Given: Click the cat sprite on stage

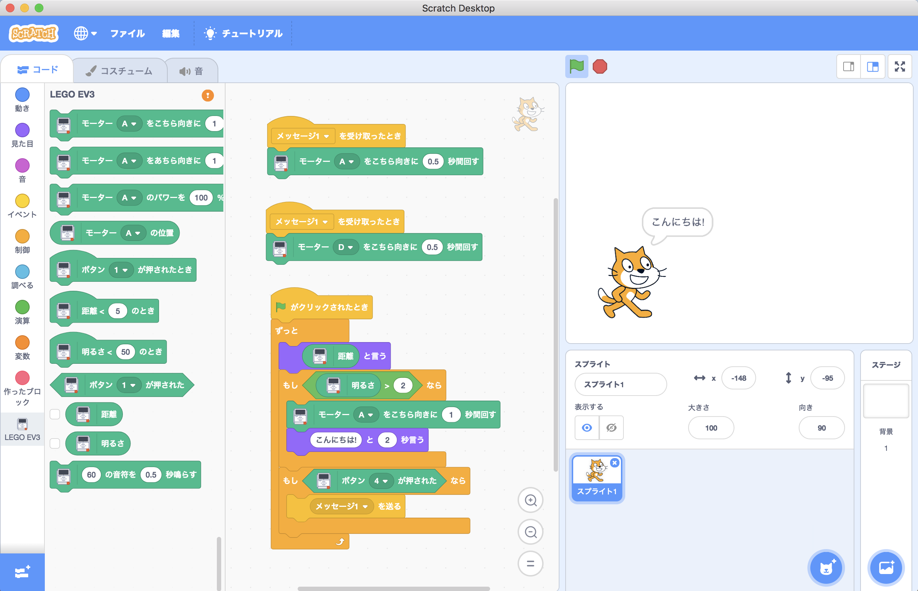Looking at the screenshot, I should (632, 283).
